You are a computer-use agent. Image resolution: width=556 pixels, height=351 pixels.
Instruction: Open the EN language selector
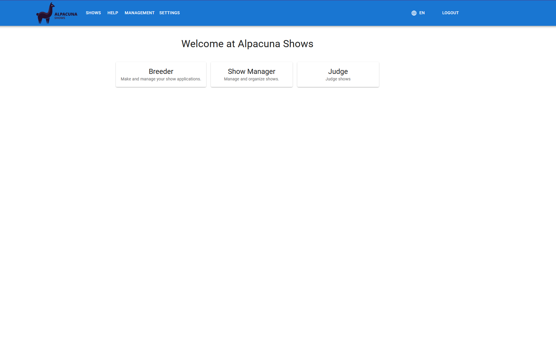(418, 13)
